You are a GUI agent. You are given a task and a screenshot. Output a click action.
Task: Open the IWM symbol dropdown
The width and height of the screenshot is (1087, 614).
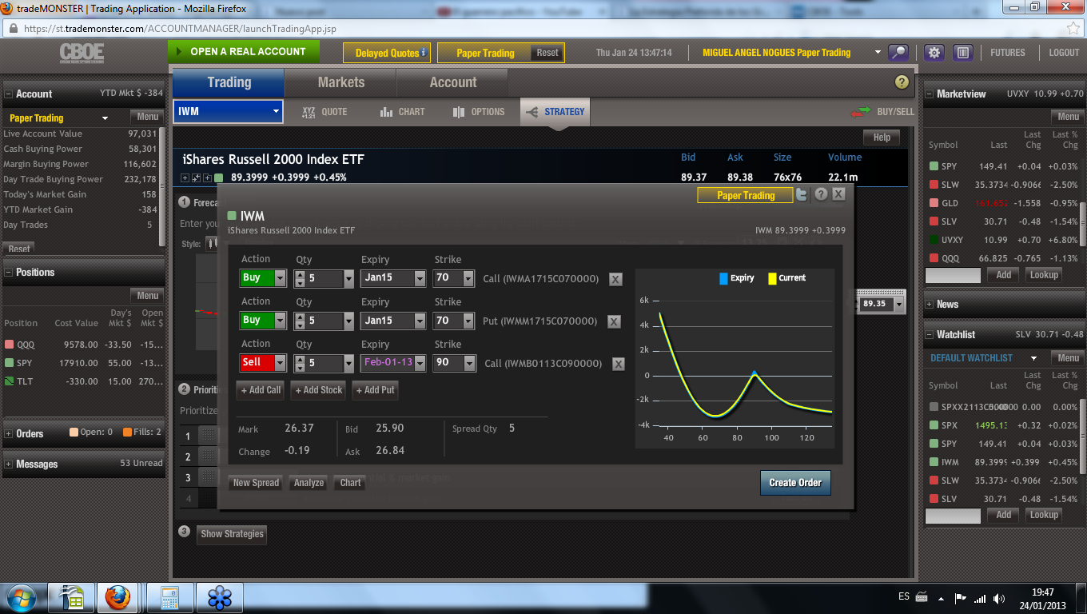[276, 112]
